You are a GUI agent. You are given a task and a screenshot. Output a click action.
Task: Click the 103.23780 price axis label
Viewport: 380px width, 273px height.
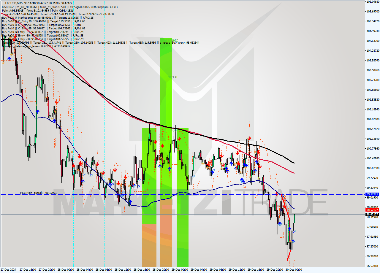373,80
